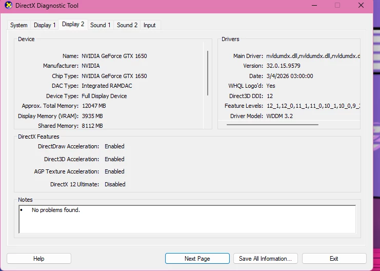Switch to the System tab
This screenshot has height=271, width=380.
click(18, 25)
